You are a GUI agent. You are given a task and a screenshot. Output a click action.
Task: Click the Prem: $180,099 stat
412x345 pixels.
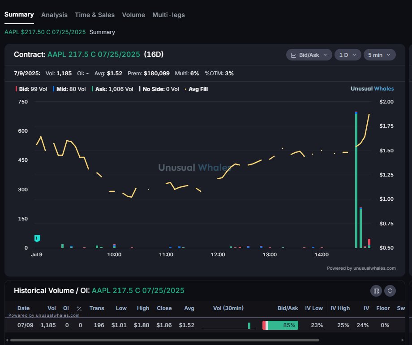[149, 73]
